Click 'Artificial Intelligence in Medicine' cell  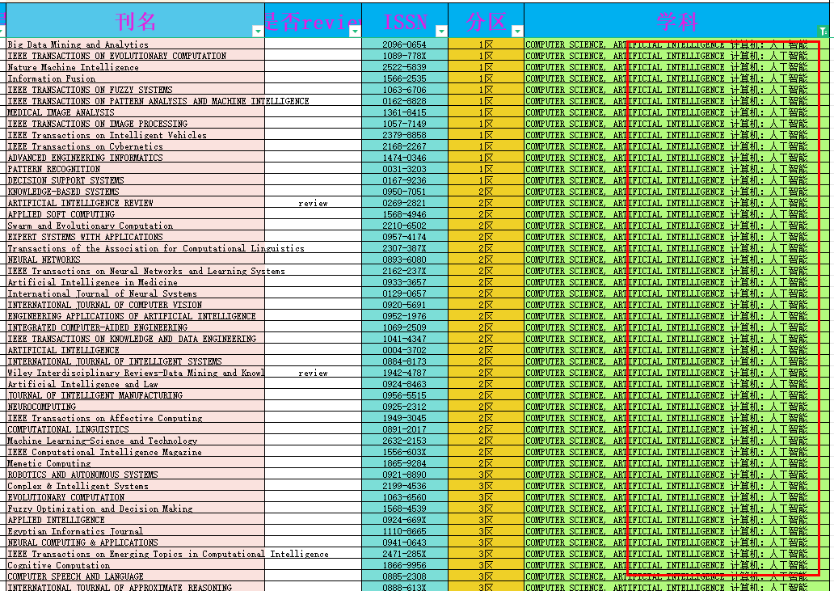(x=135, y=282)
